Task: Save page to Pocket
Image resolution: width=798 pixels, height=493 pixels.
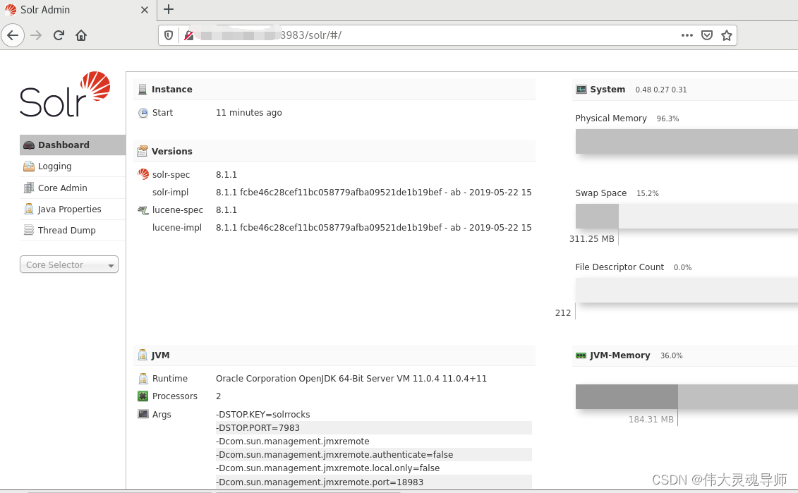Action: pos(707,35)
